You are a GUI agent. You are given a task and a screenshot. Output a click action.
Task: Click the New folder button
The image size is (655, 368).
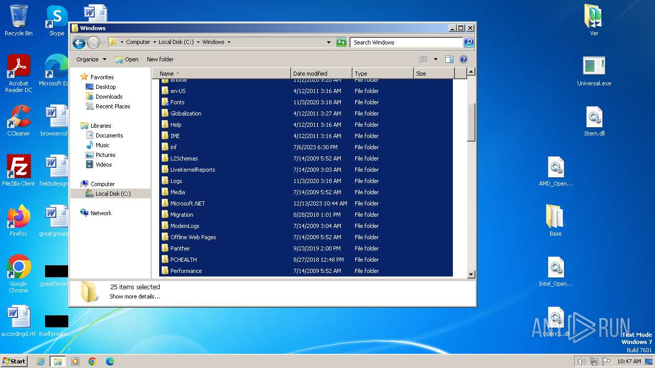160,59
